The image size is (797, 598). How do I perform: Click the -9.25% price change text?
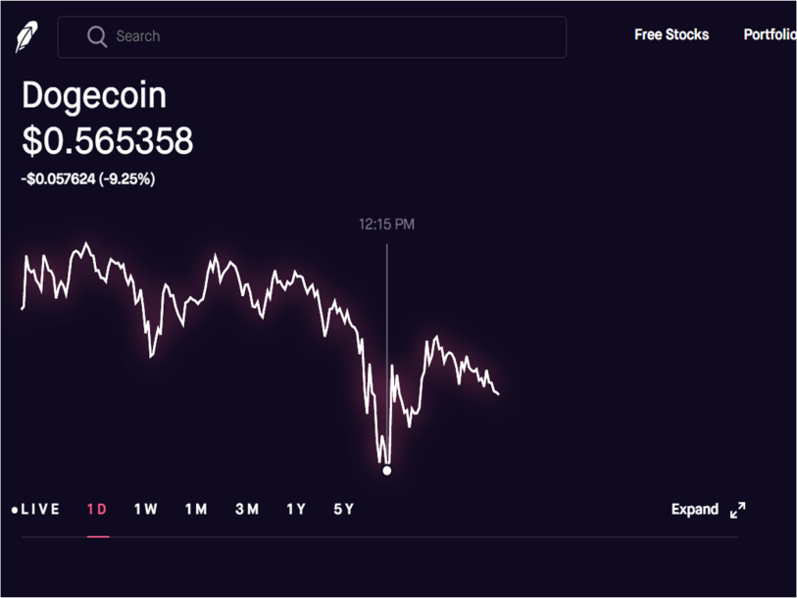(127, 179)
